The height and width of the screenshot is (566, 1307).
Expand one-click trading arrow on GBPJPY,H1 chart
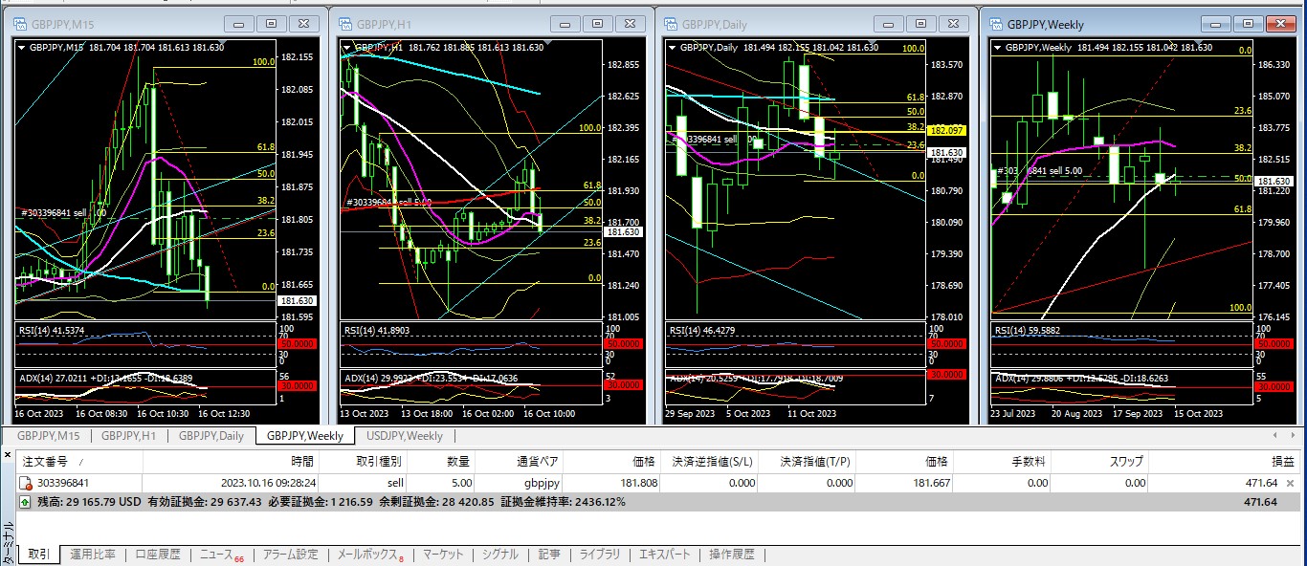pos(346,47)
